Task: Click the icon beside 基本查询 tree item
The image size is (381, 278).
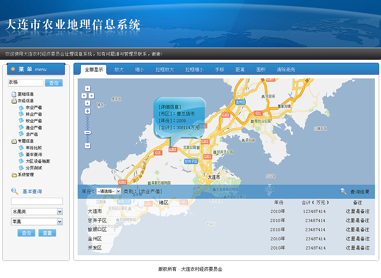Action: 21,154
